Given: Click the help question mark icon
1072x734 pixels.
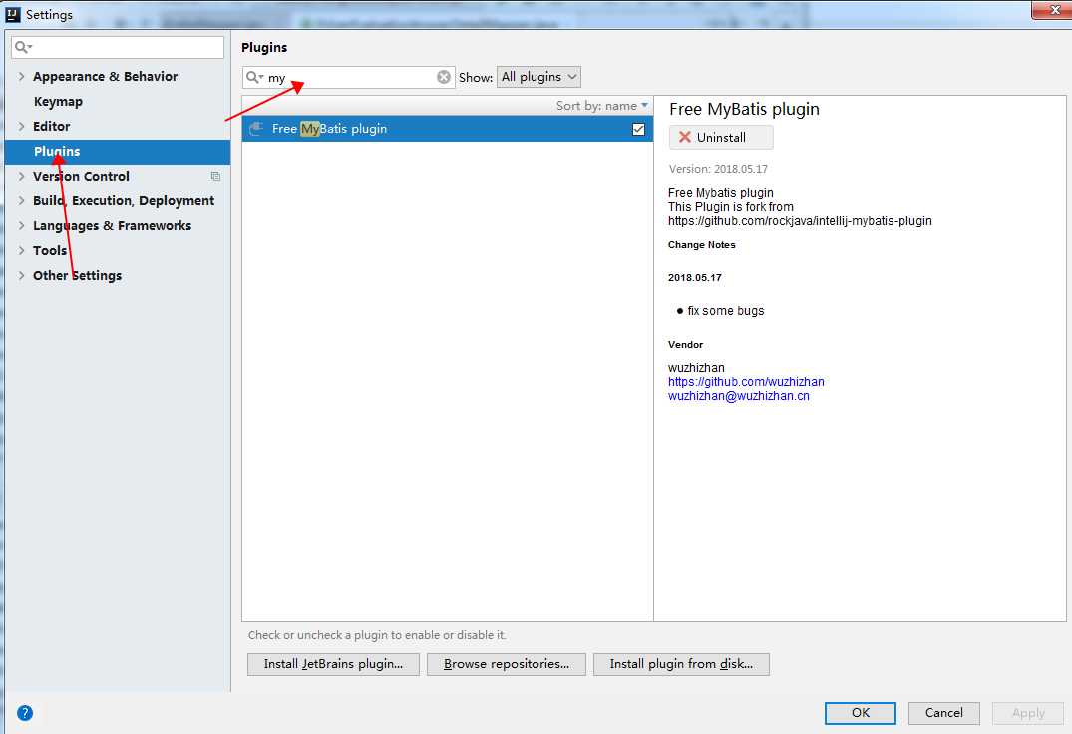Looking at the screenshot, I should 25,713.
